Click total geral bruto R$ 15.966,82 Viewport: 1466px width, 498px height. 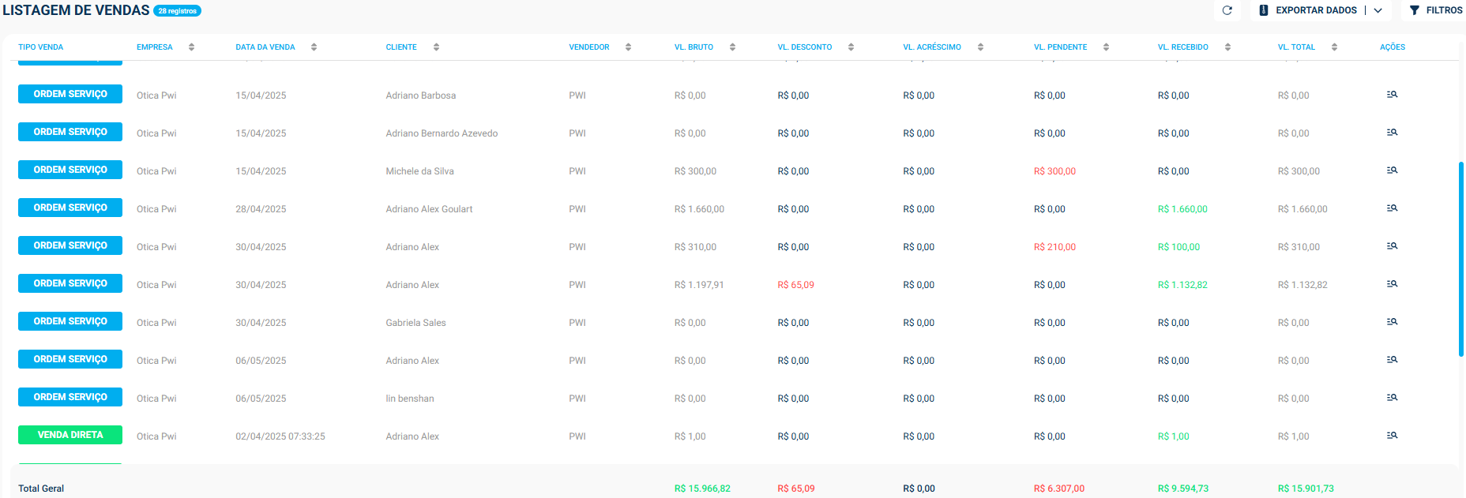[x=702, y=489]
